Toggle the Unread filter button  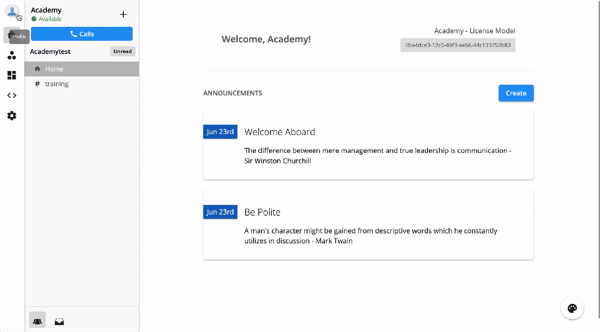tap(122, 51)
